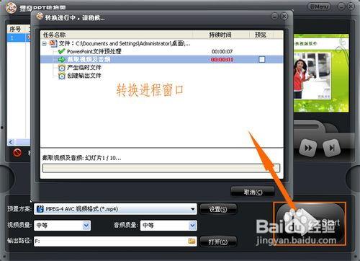Collapse the file task tree node
This screenshot has height=261, width=360.
tap(44, 44)
